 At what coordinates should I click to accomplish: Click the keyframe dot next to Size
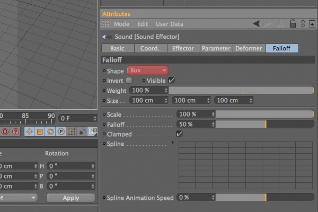coord(104,100)
